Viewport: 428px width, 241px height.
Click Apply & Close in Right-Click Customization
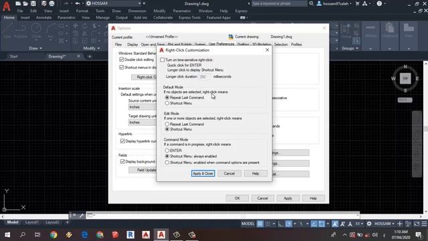(203, 173)
